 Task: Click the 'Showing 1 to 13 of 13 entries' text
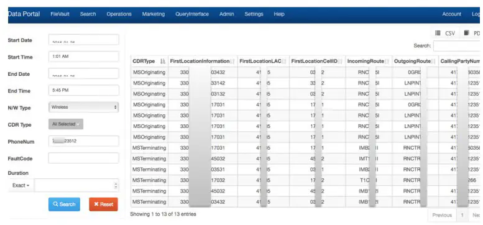[163, 214]
